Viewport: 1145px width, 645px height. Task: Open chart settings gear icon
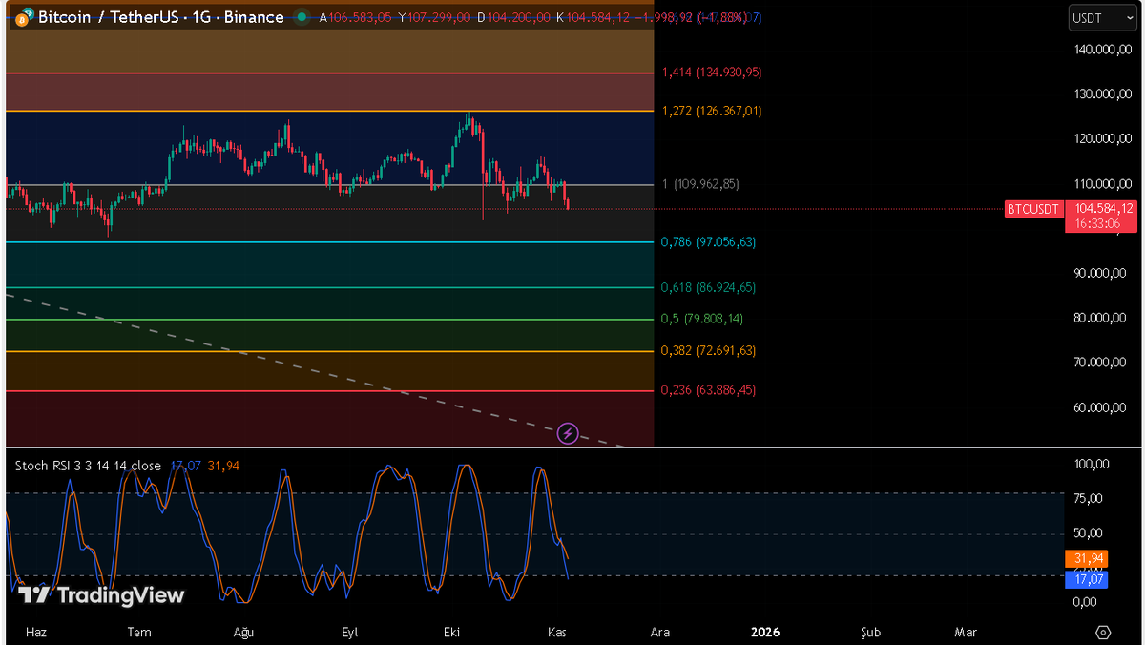click(1104, 632)
